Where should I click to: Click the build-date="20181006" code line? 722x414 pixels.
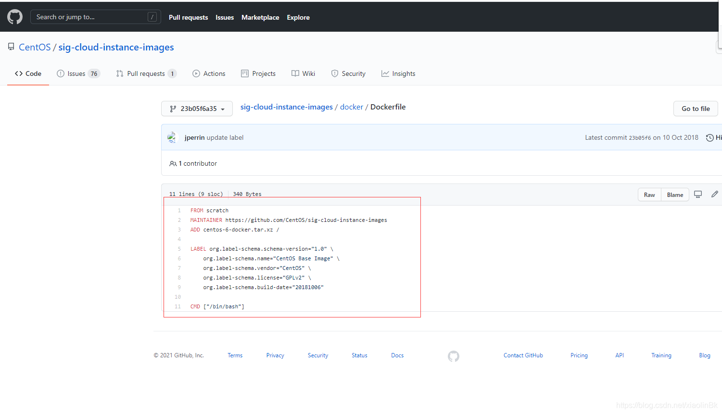[x=263, y=287]
